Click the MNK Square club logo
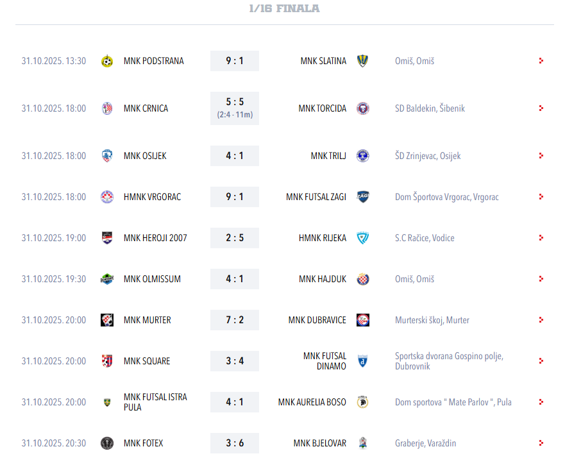This screenshot has height=465, width=565. coord(107,361)
